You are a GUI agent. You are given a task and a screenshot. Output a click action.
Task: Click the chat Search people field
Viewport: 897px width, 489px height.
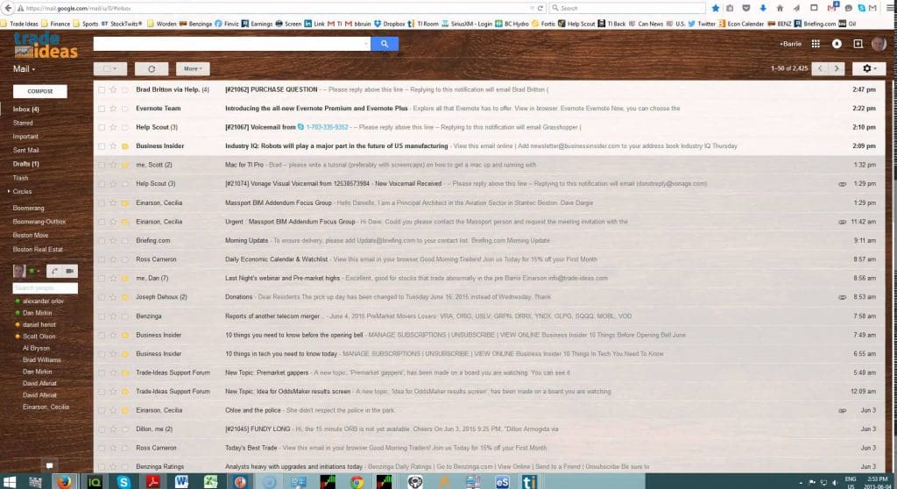pos(46,288)
